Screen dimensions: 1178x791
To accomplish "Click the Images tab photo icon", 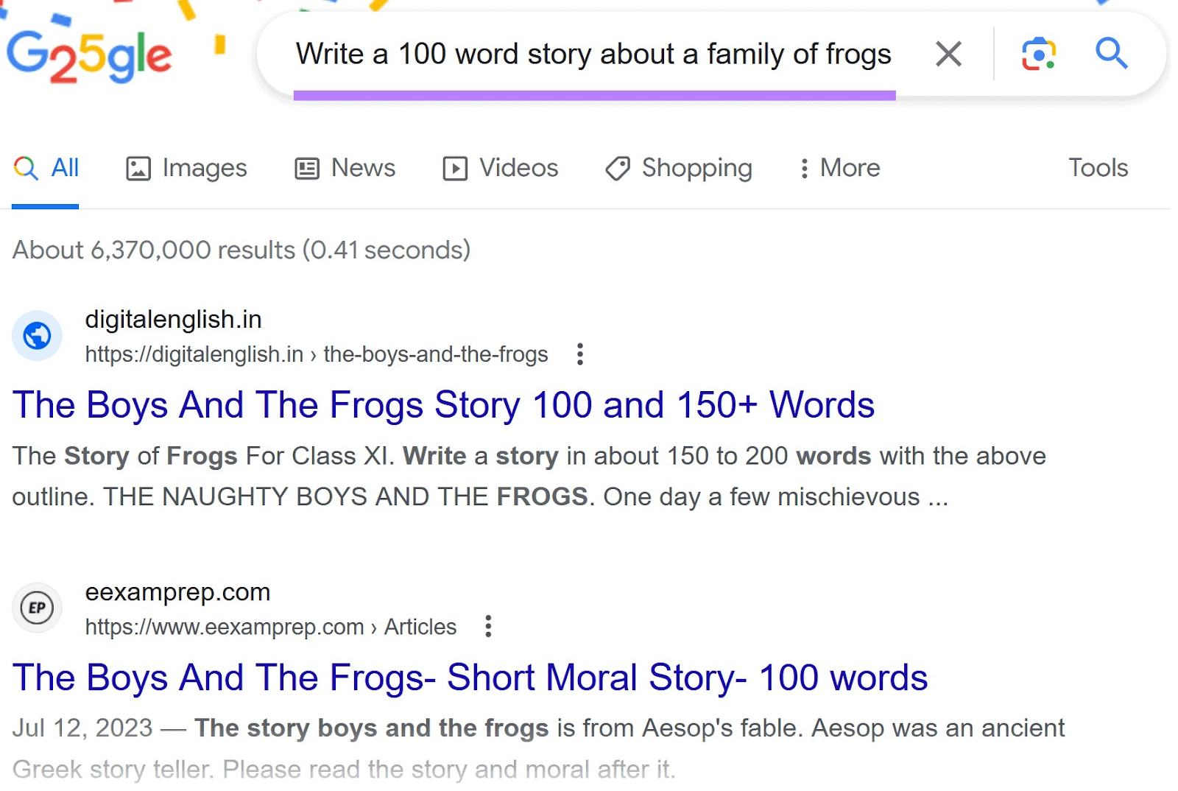I will [x=139, y=168].
